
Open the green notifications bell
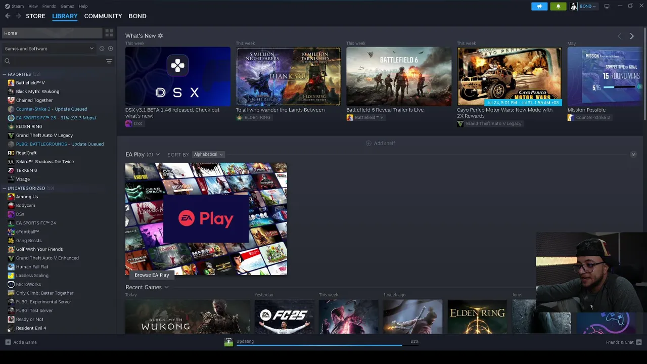click(x=558, y=6)
